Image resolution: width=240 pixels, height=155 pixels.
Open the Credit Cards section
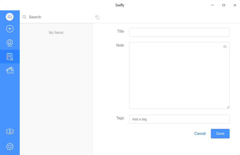pyautogui.click(x=10, y=70)
